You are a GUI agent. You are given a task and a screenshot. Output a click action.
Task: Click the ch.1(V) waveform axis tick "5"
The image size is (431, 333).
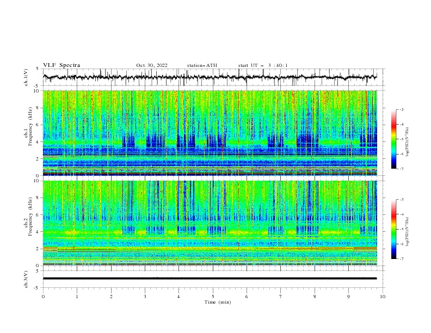[38, 69]
